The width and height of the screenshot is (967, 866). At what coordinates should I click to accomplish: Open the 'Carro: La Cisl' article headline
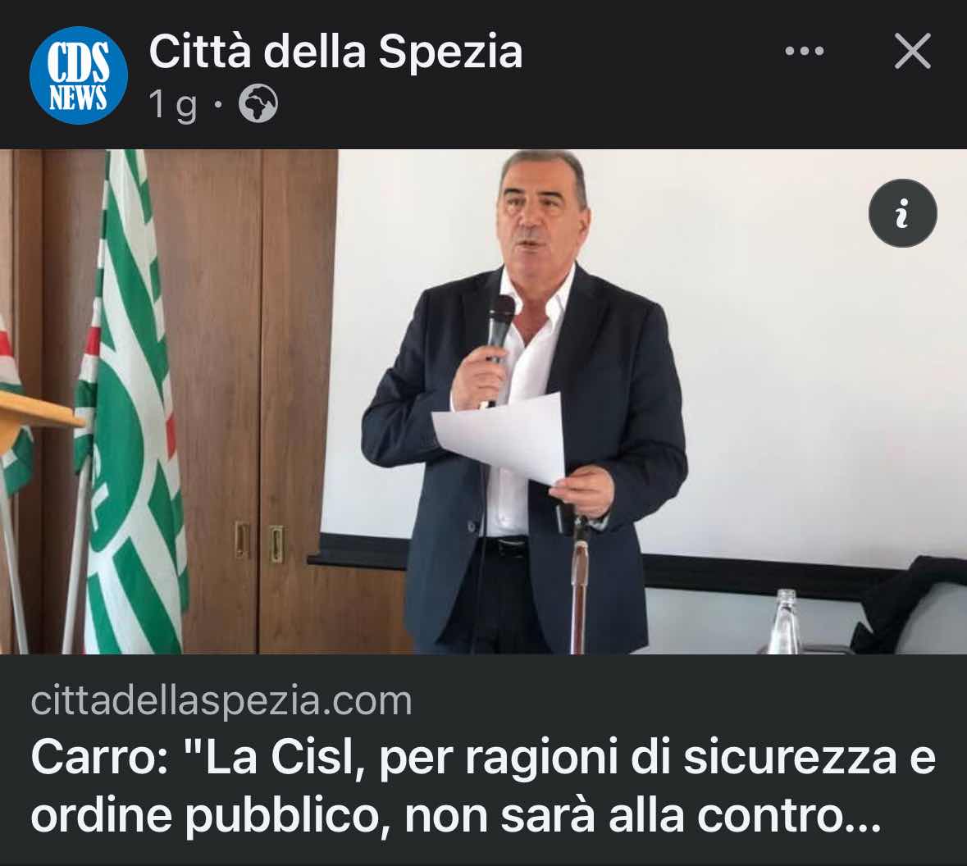[483, 787]
